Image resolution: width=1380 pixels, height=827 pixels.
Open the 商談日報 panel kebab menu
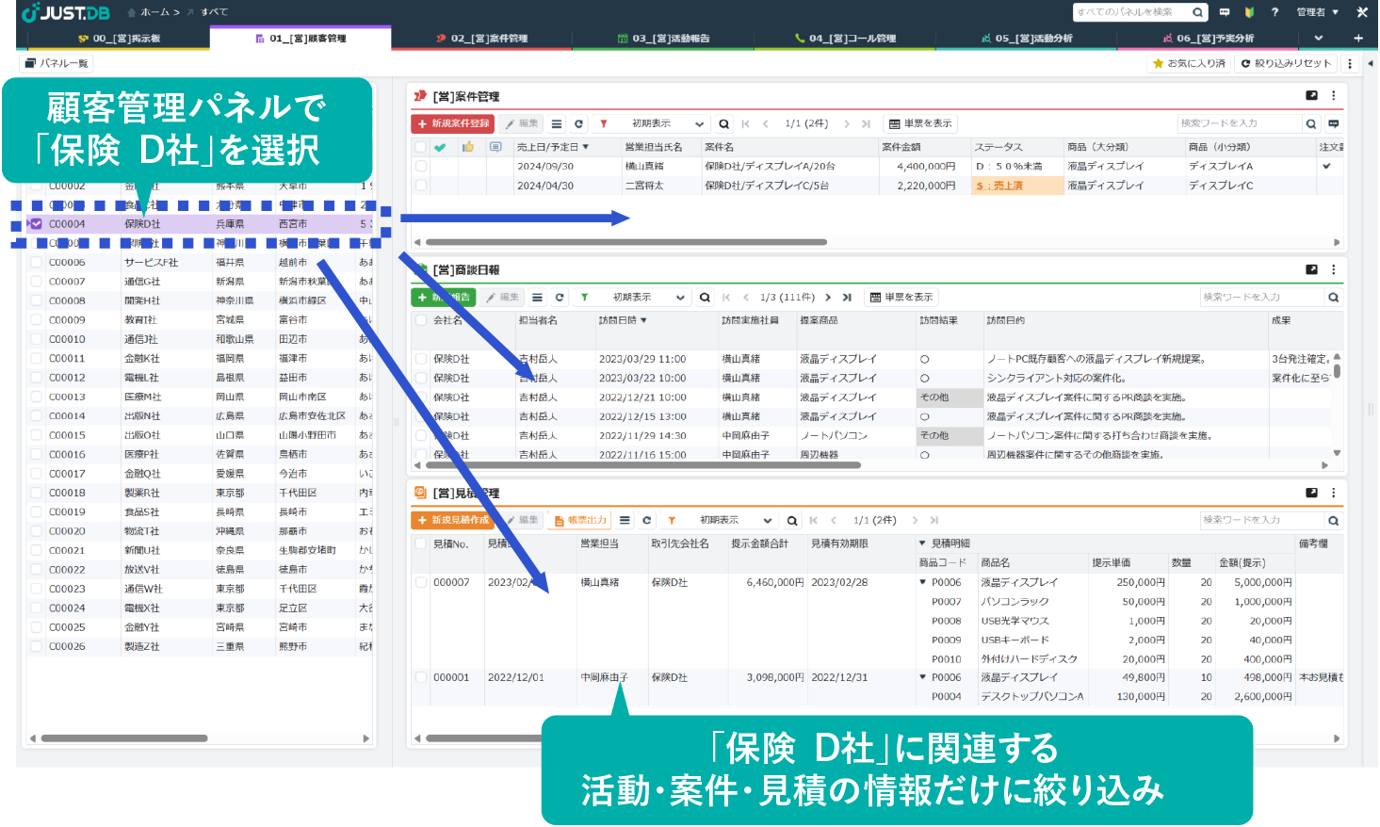(1333, 269)
